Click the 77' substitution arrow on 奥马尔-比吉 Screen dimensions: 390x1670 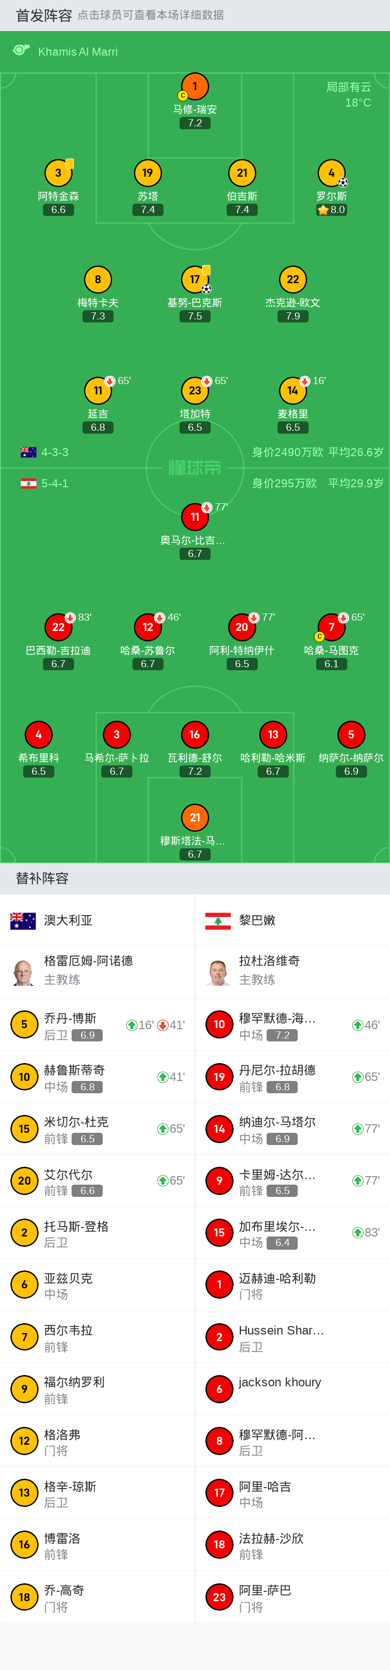pyautogui.click(x=206, y=507)
